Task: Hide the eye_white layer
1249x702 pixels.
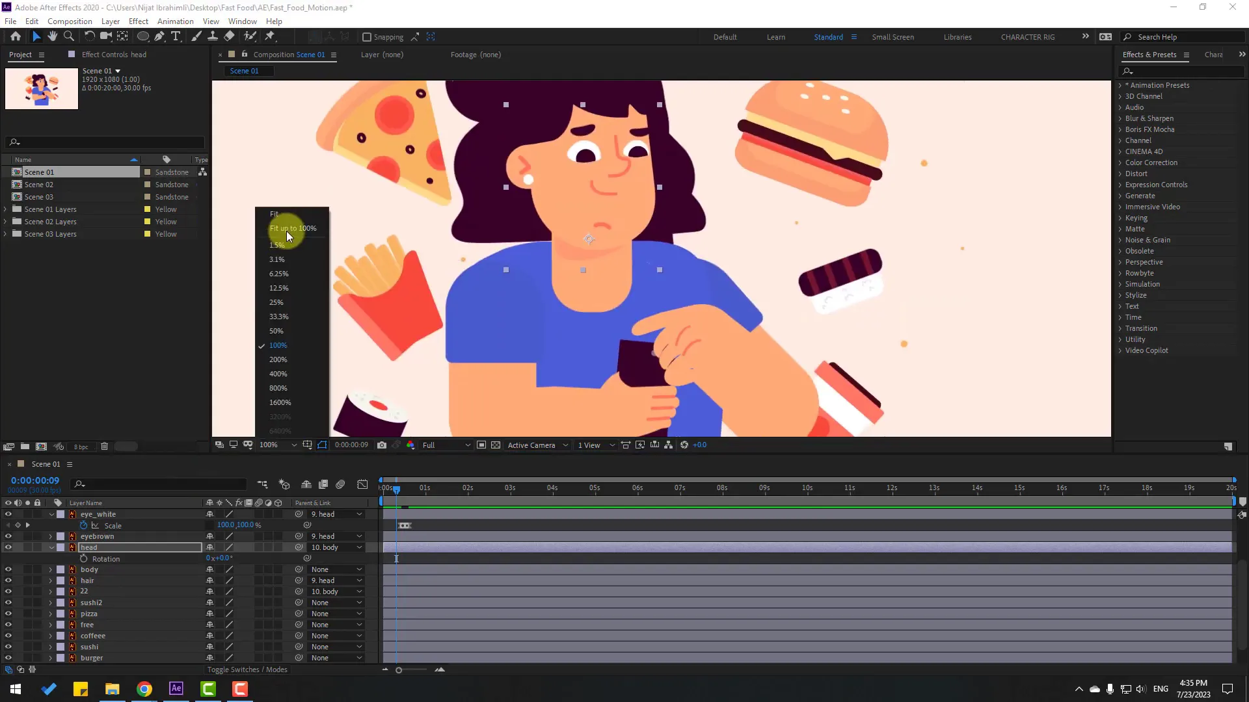Action: (x=8, y=513)
